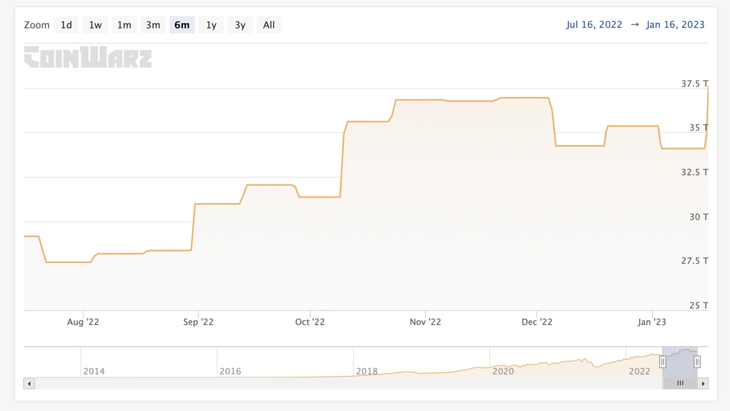Click the Sep '22 axis label

198,322
